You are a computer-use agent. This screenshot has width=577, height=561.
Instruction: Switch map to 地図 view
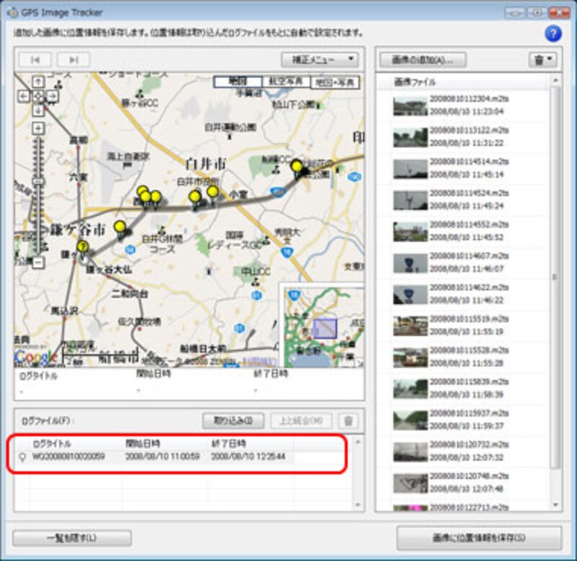pos(237,82)
